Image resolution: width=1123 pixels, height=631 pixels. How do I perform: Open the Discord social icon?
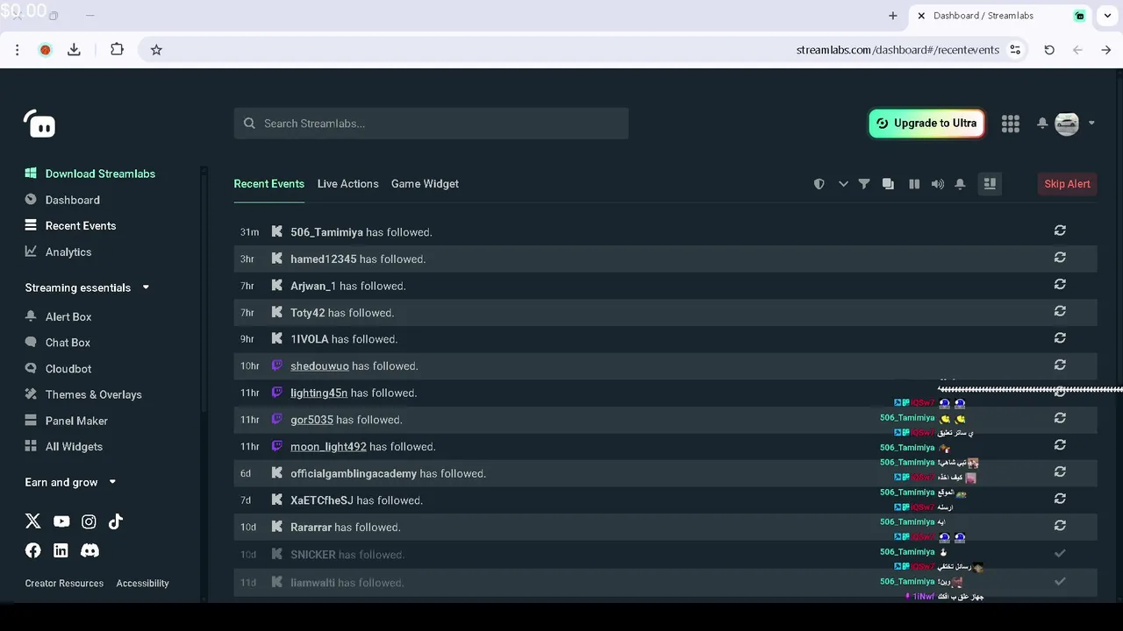pyautogui.click(x=89, y=550)
